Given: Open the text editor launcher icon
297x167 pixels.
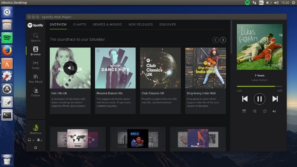Looking at the screenshot, I should point(7,102).
